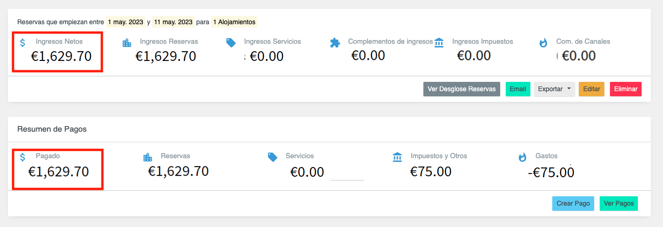Open the Exportar dropdown menu
663x227 pixels.
point(554,89)
